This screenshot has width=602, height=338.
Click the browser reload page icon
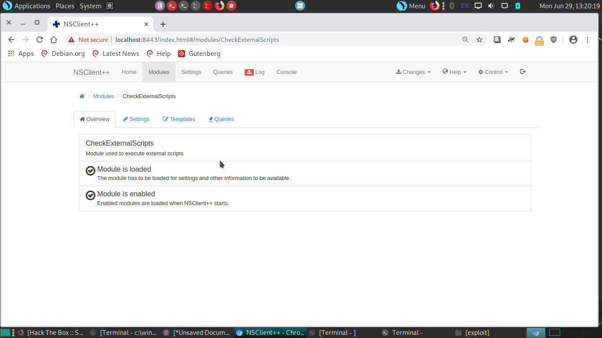click(x=40, y=40)
